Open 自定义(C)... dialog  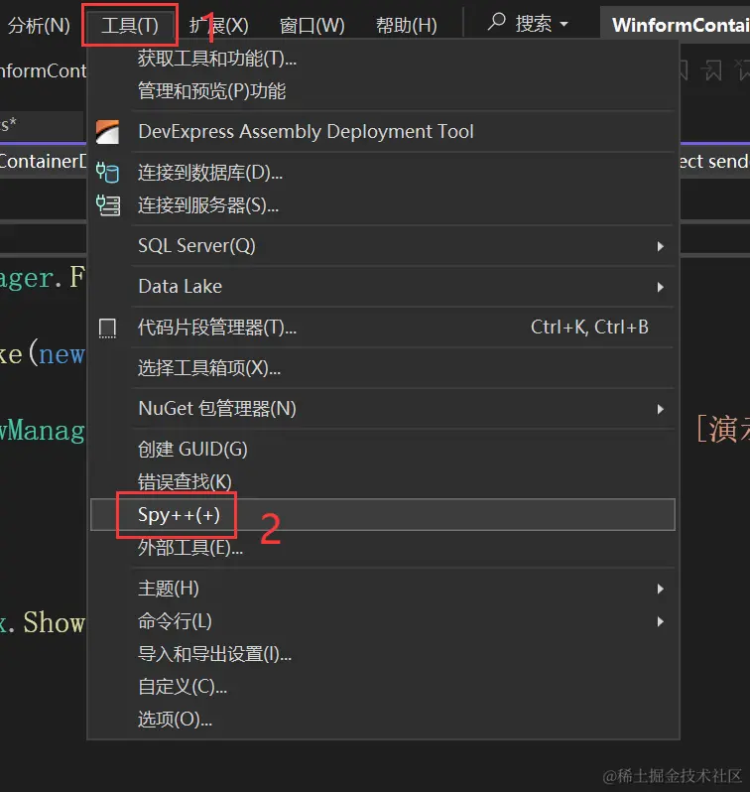pyautogui.click(x=382, y=687)
